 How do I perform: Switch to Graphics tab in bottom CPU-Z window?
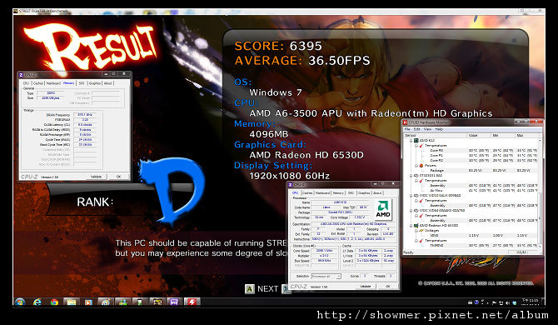364,193
